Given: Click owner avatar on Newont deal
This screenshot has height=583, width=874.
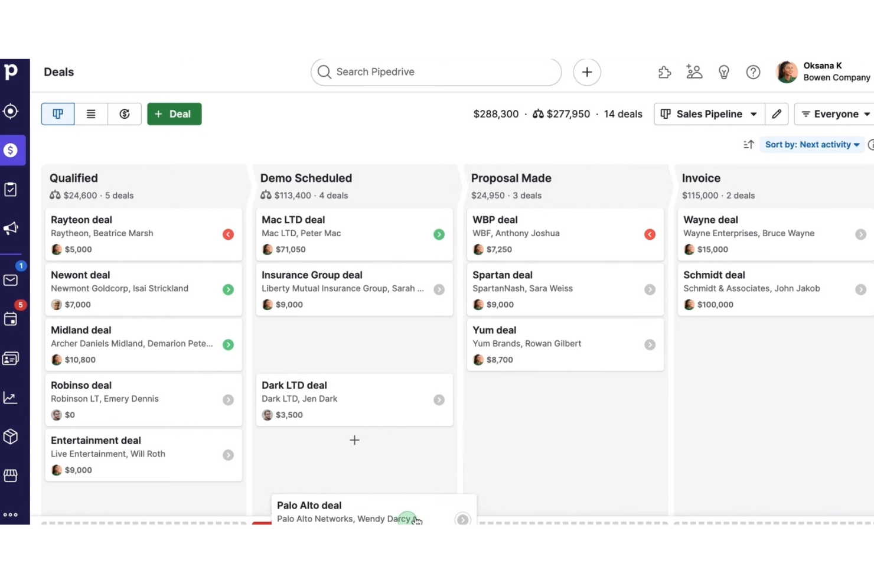Looking at the screenshot, I should [x=57, y=305].
